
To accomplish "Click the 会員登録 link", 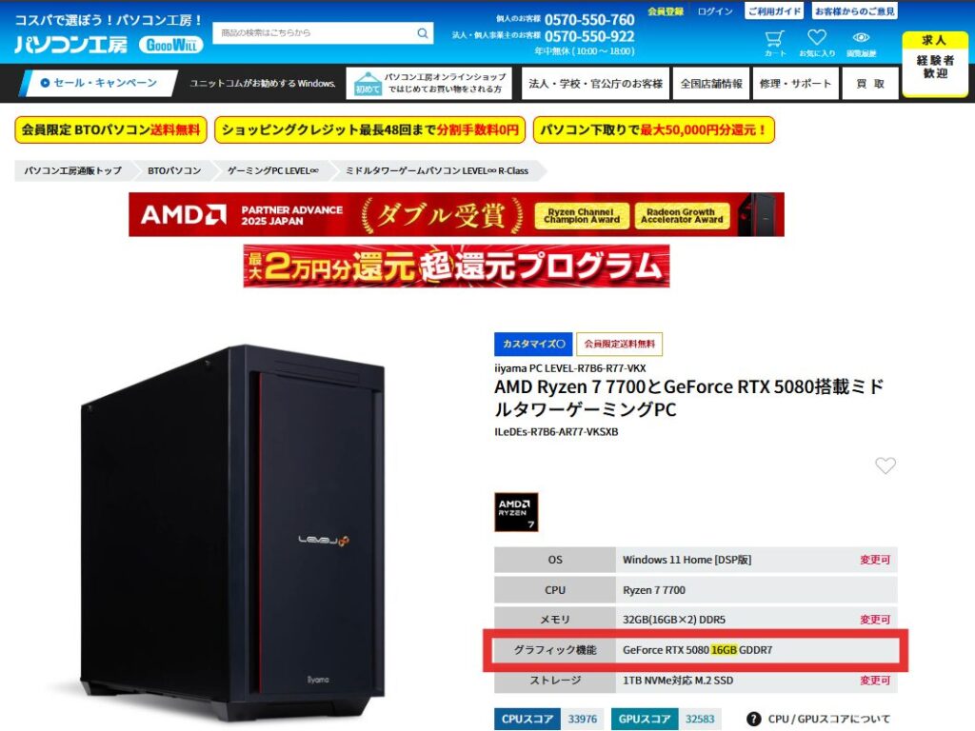I will tap(666, 11).
